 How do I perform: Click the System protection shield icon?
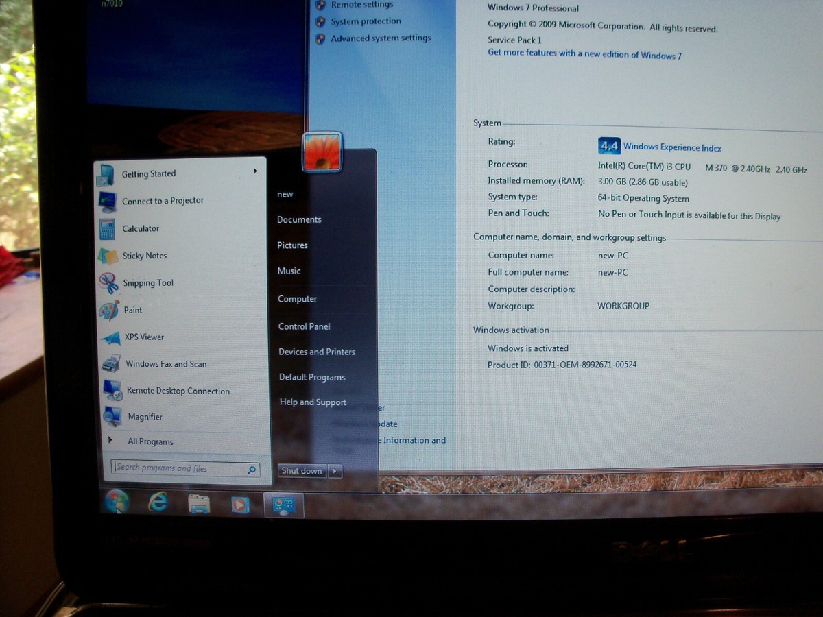coord(320,22)
